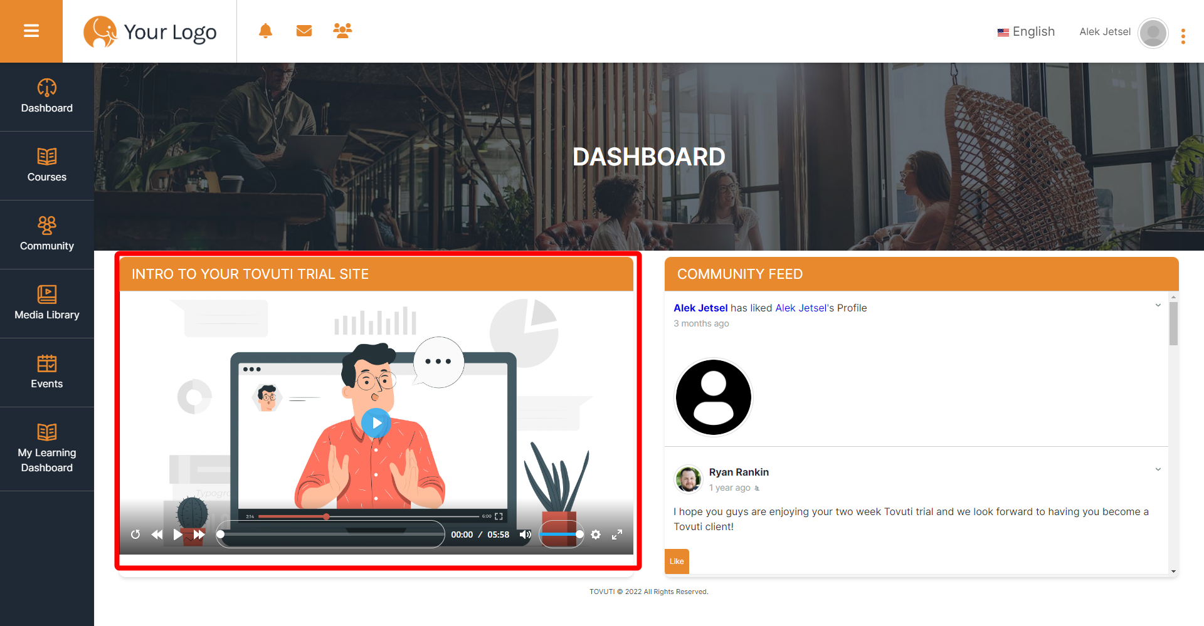The width and height of the screenshot is (1204, 626).
Task: Play the intro video using center play button
Action: coord(376,423)
